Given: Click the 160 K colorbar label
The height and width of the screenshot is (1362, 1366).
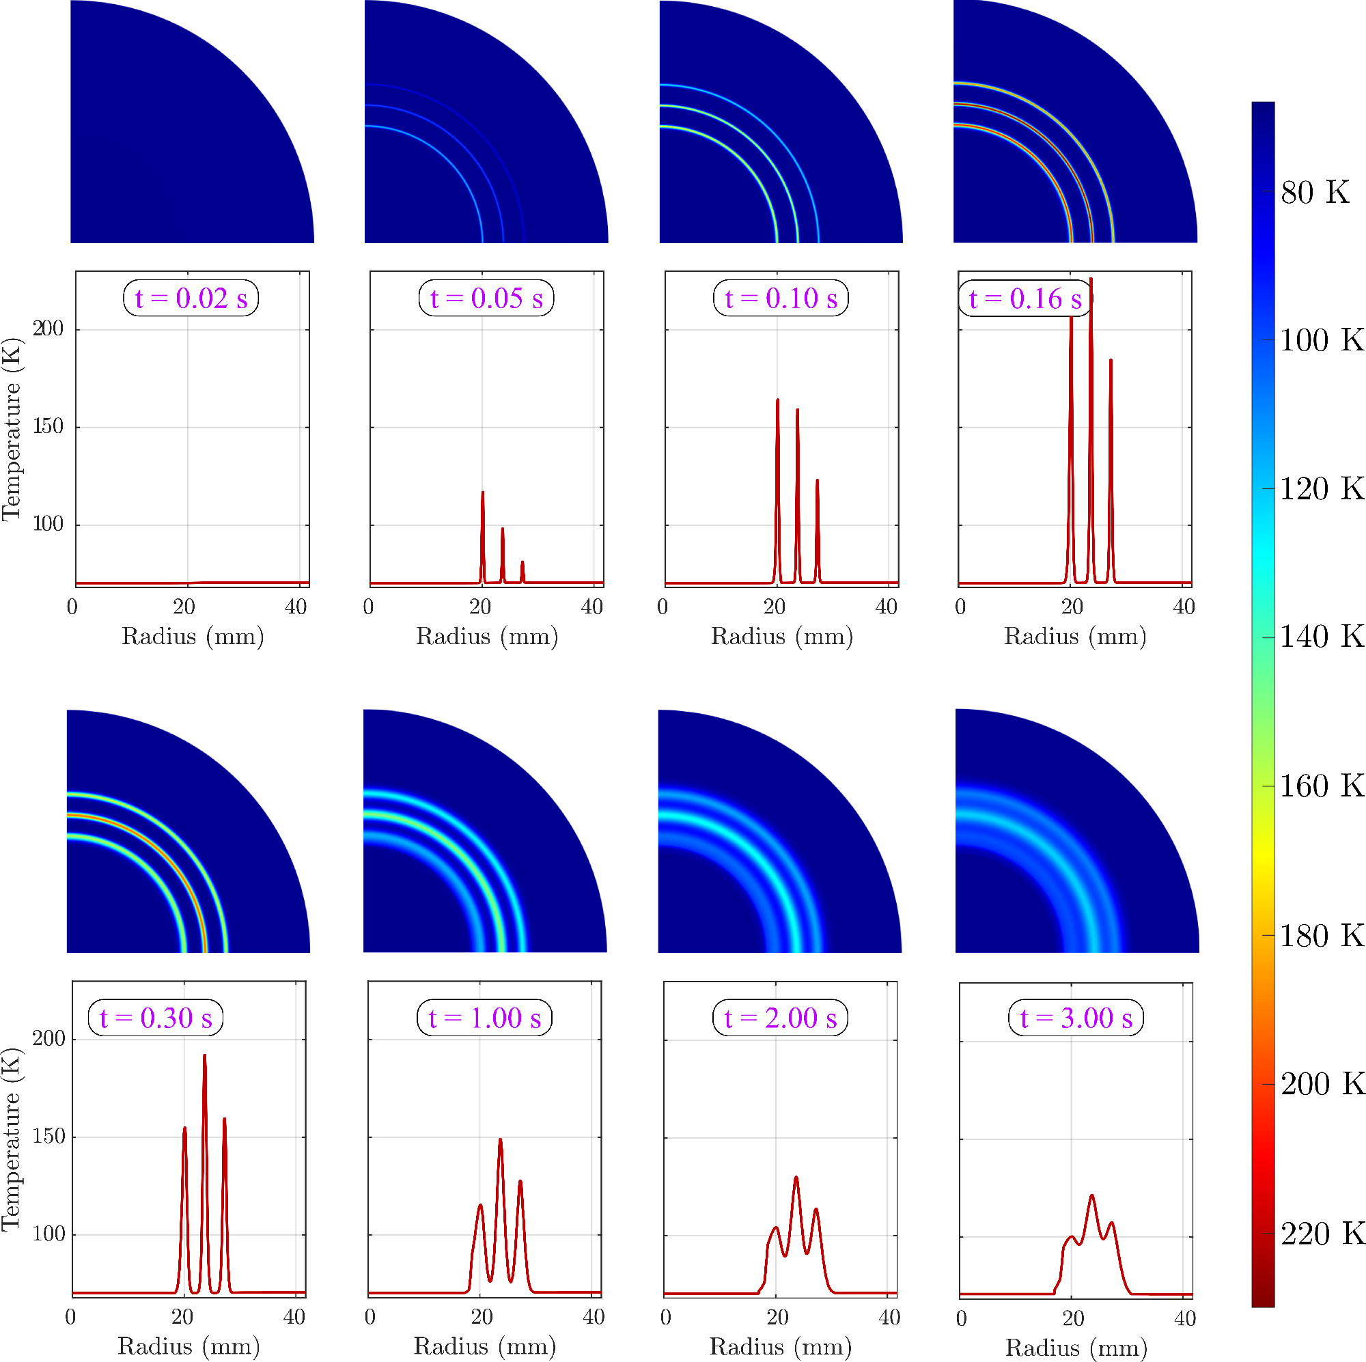Looking at the screenshot, I should coord(1322,786).
